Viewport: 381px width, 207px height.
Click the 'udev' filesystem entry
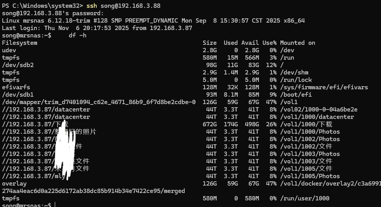pyautogui.click(x=9, y=50)
